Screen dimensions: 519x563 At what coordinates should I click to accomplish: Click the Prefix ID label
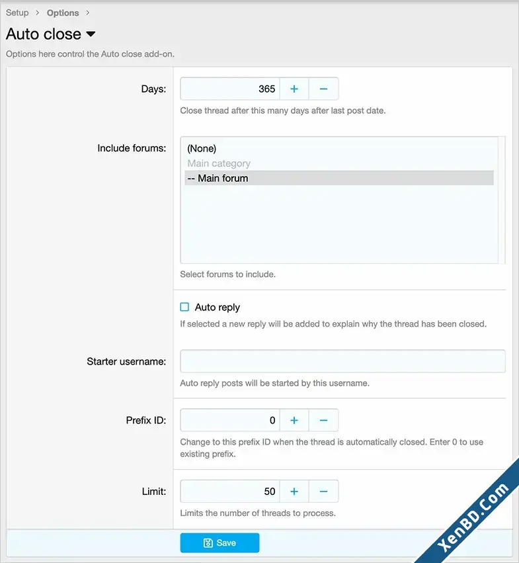tap(146, 421)
